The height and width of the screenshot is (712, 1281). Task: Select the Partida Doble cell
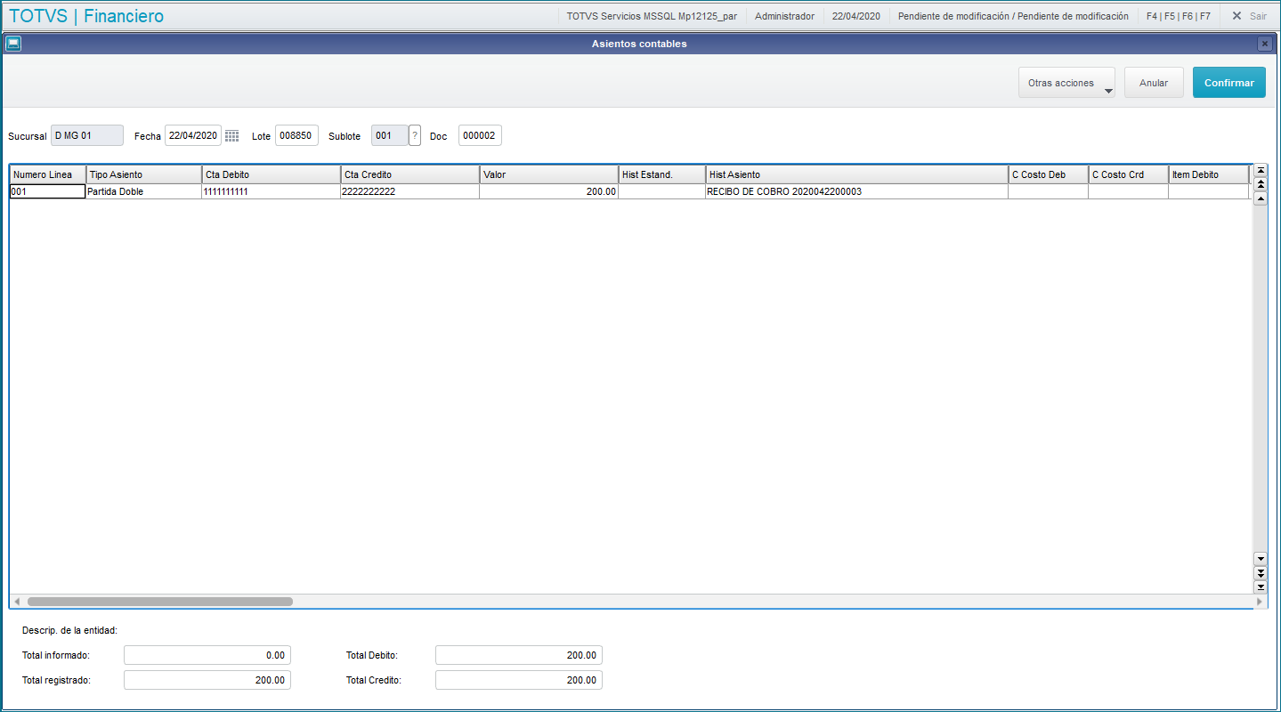click(x=144, y=191)
